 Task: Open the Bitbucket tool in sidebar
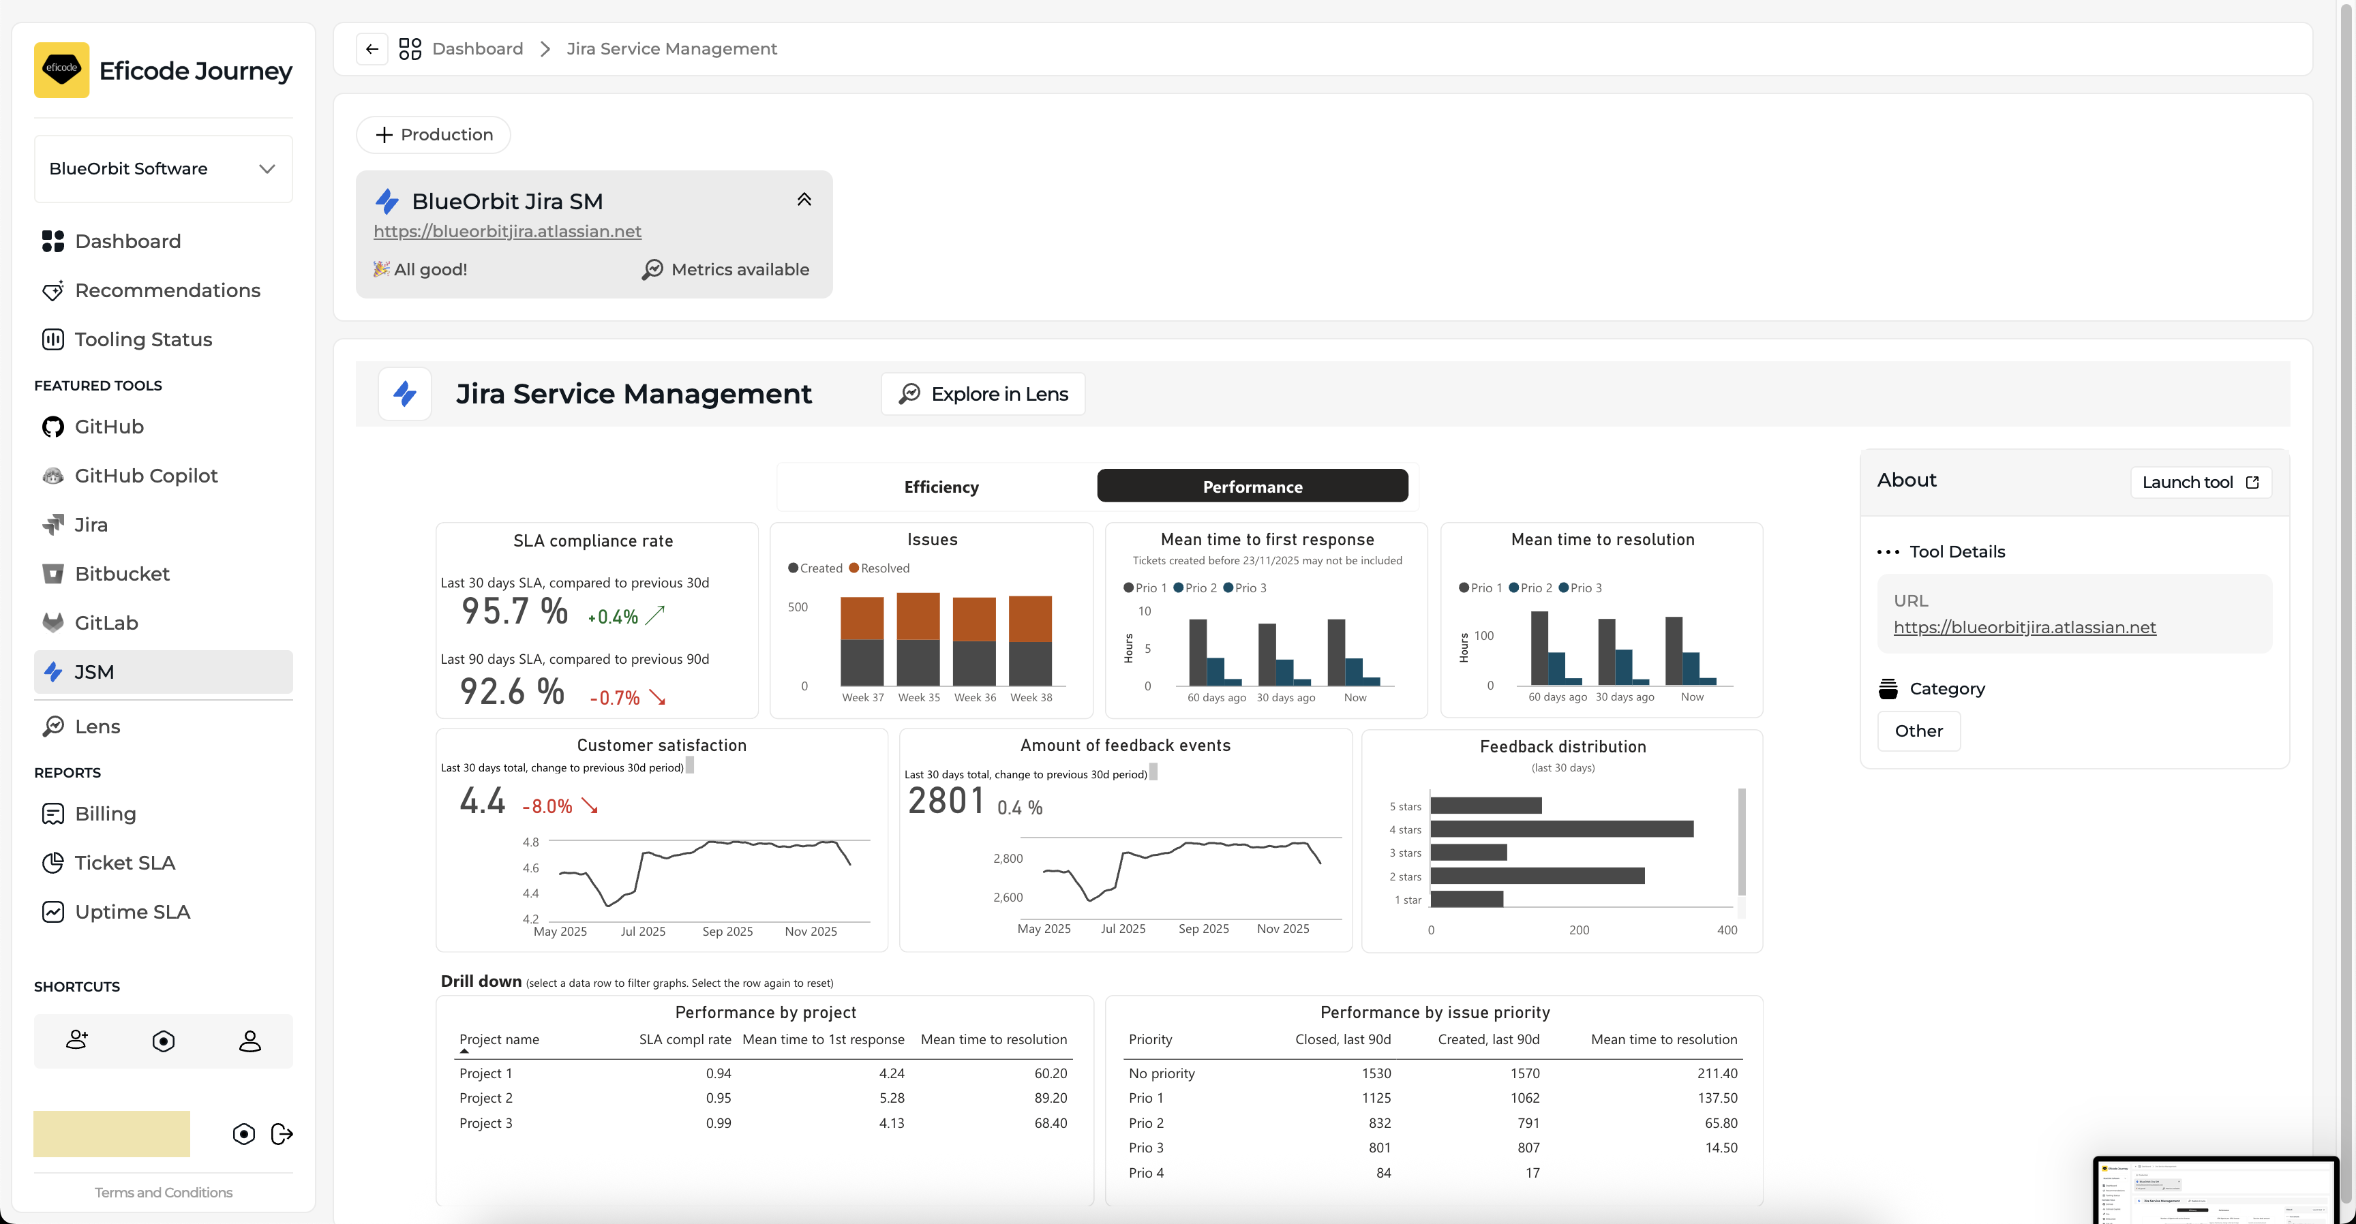pyautogui.click(x=121, y=574)
